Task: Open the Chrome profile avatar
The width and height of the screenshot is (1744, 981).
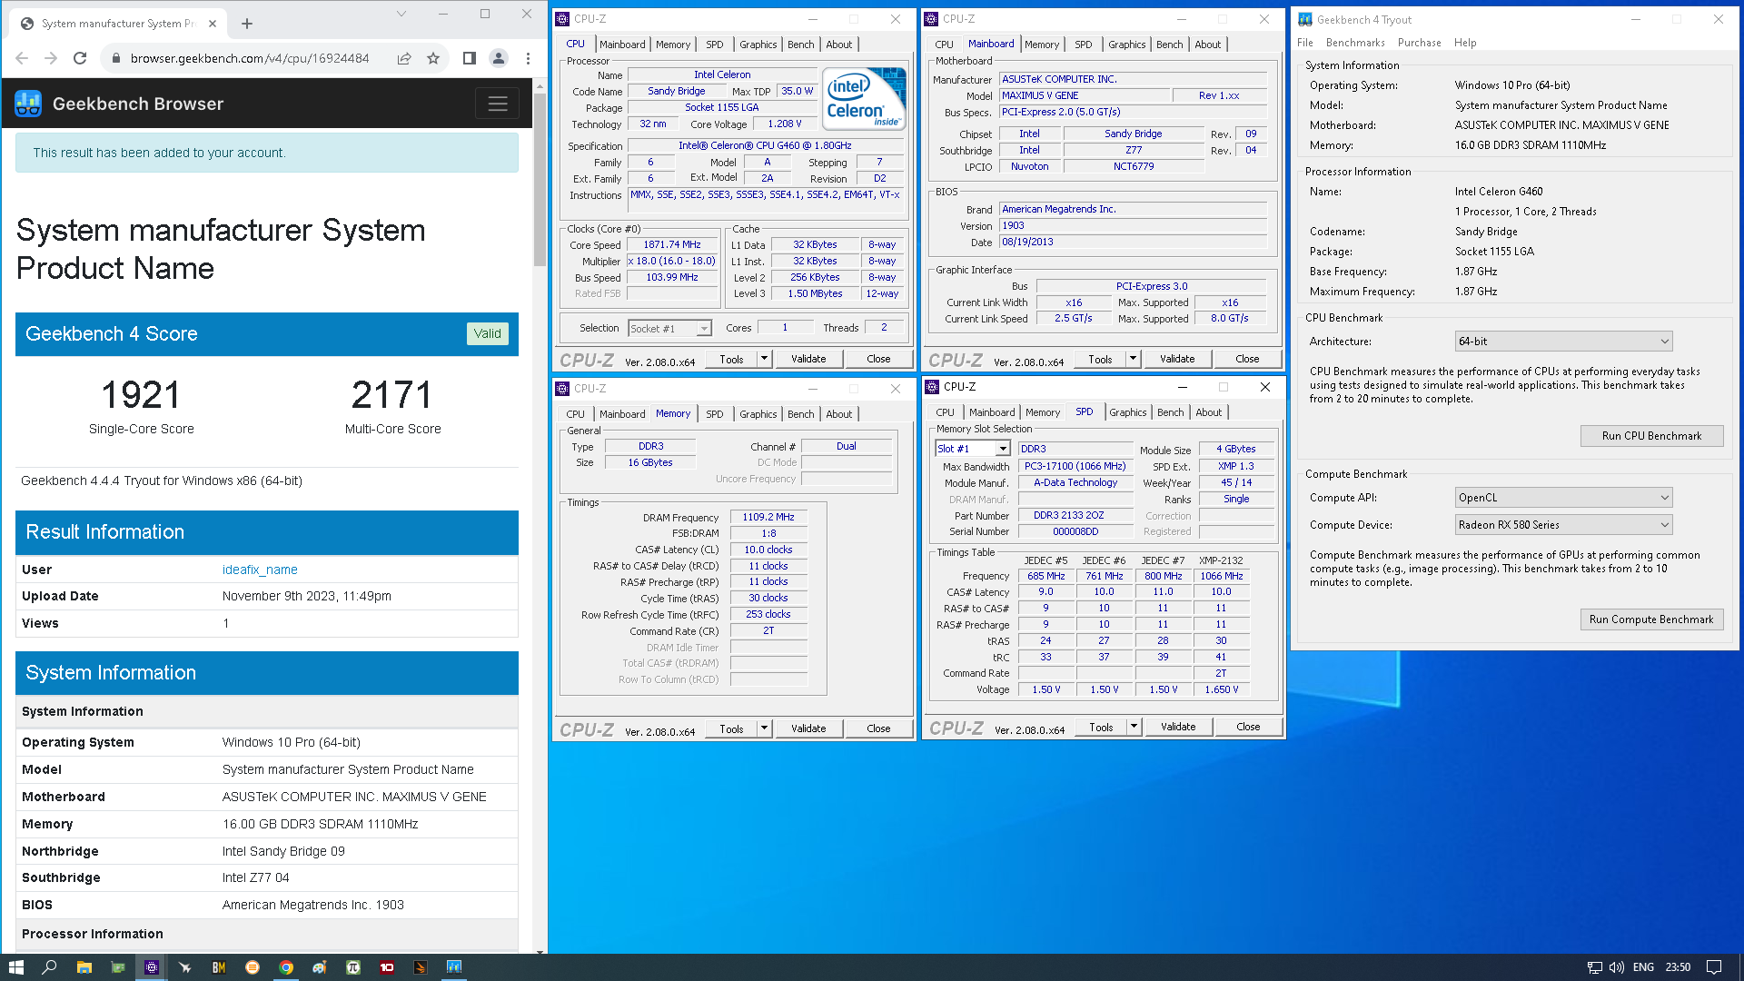Action: pos(499,58)
